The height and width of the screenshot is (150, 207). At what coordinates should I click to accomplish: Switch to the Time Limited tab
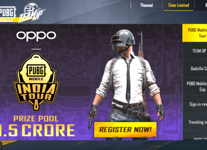tap(178, 5)
